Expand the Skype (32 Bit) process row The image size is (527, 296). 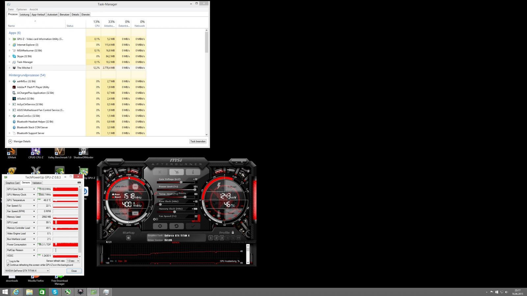point(10,56)
